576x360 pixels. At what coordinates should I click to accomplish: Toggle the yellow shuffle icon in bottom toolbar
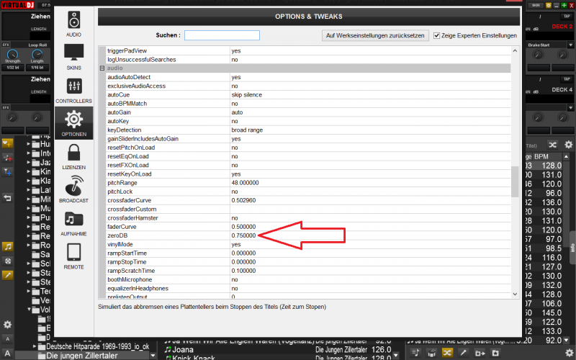pos(447,353)
